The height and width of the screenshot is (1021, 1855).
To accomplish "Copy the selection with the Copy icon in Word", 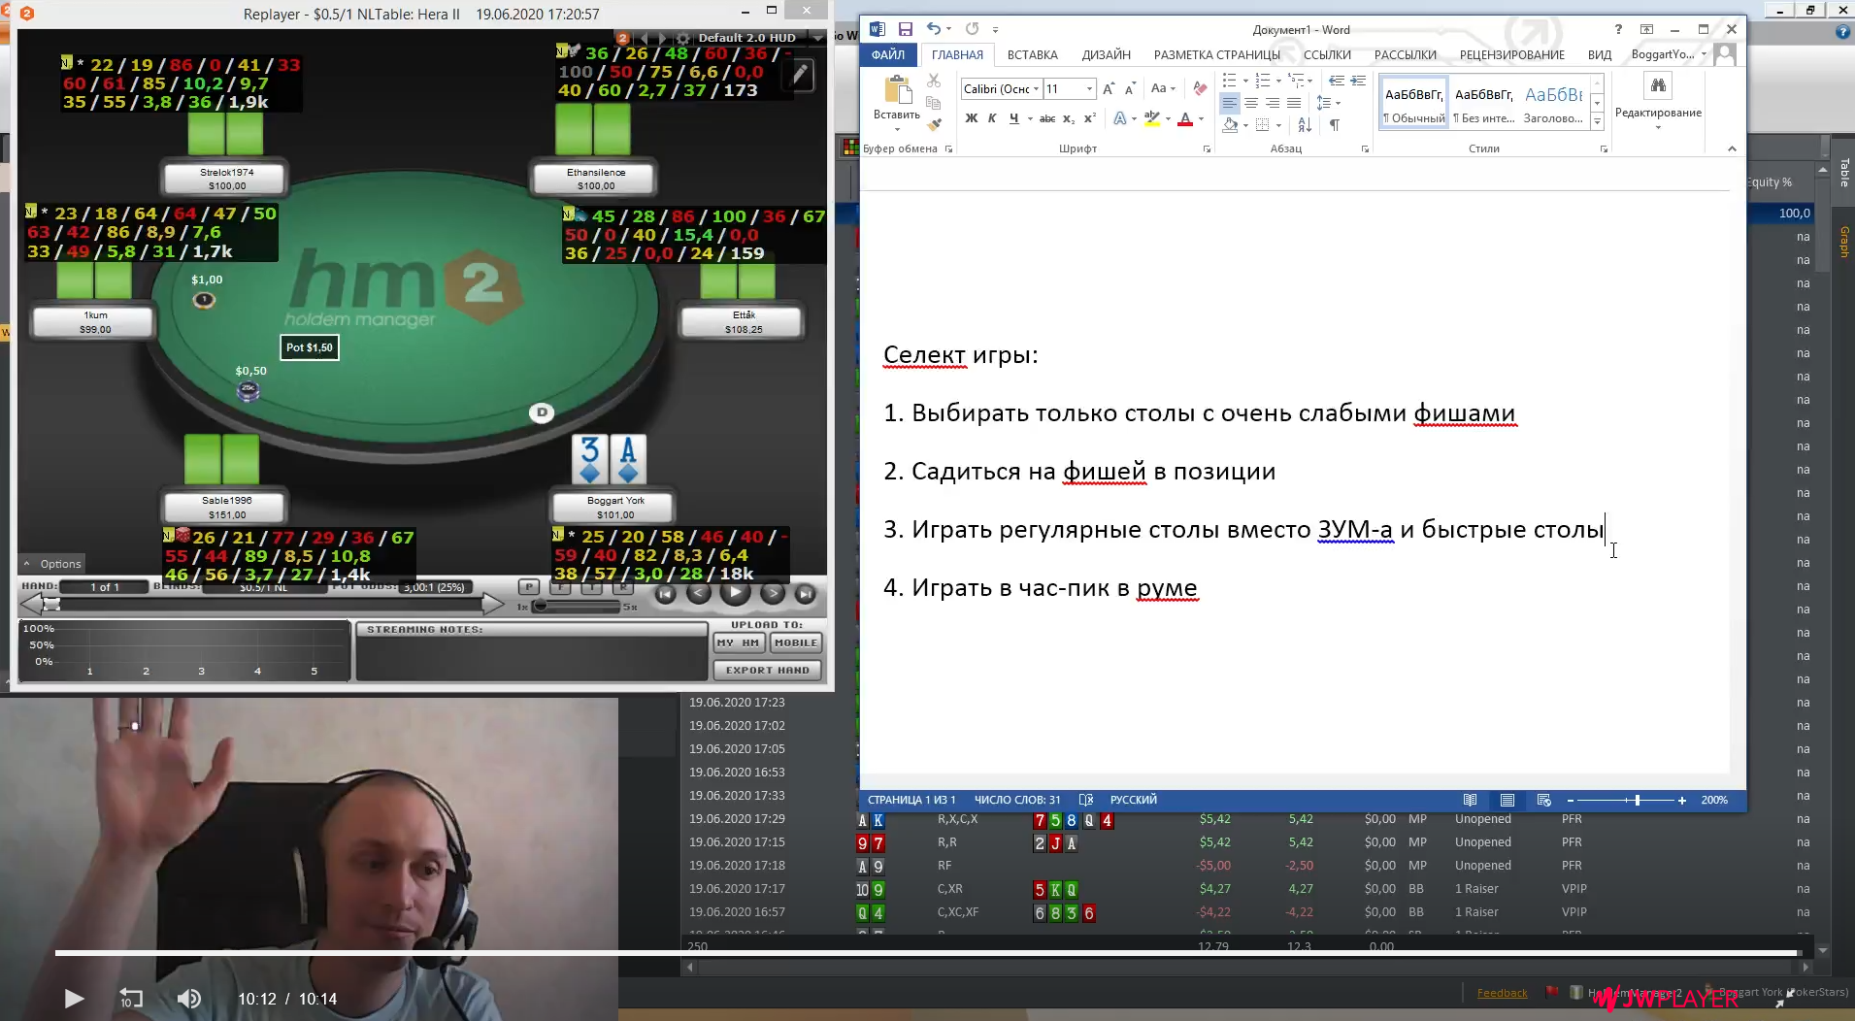I will pos(934,102).
